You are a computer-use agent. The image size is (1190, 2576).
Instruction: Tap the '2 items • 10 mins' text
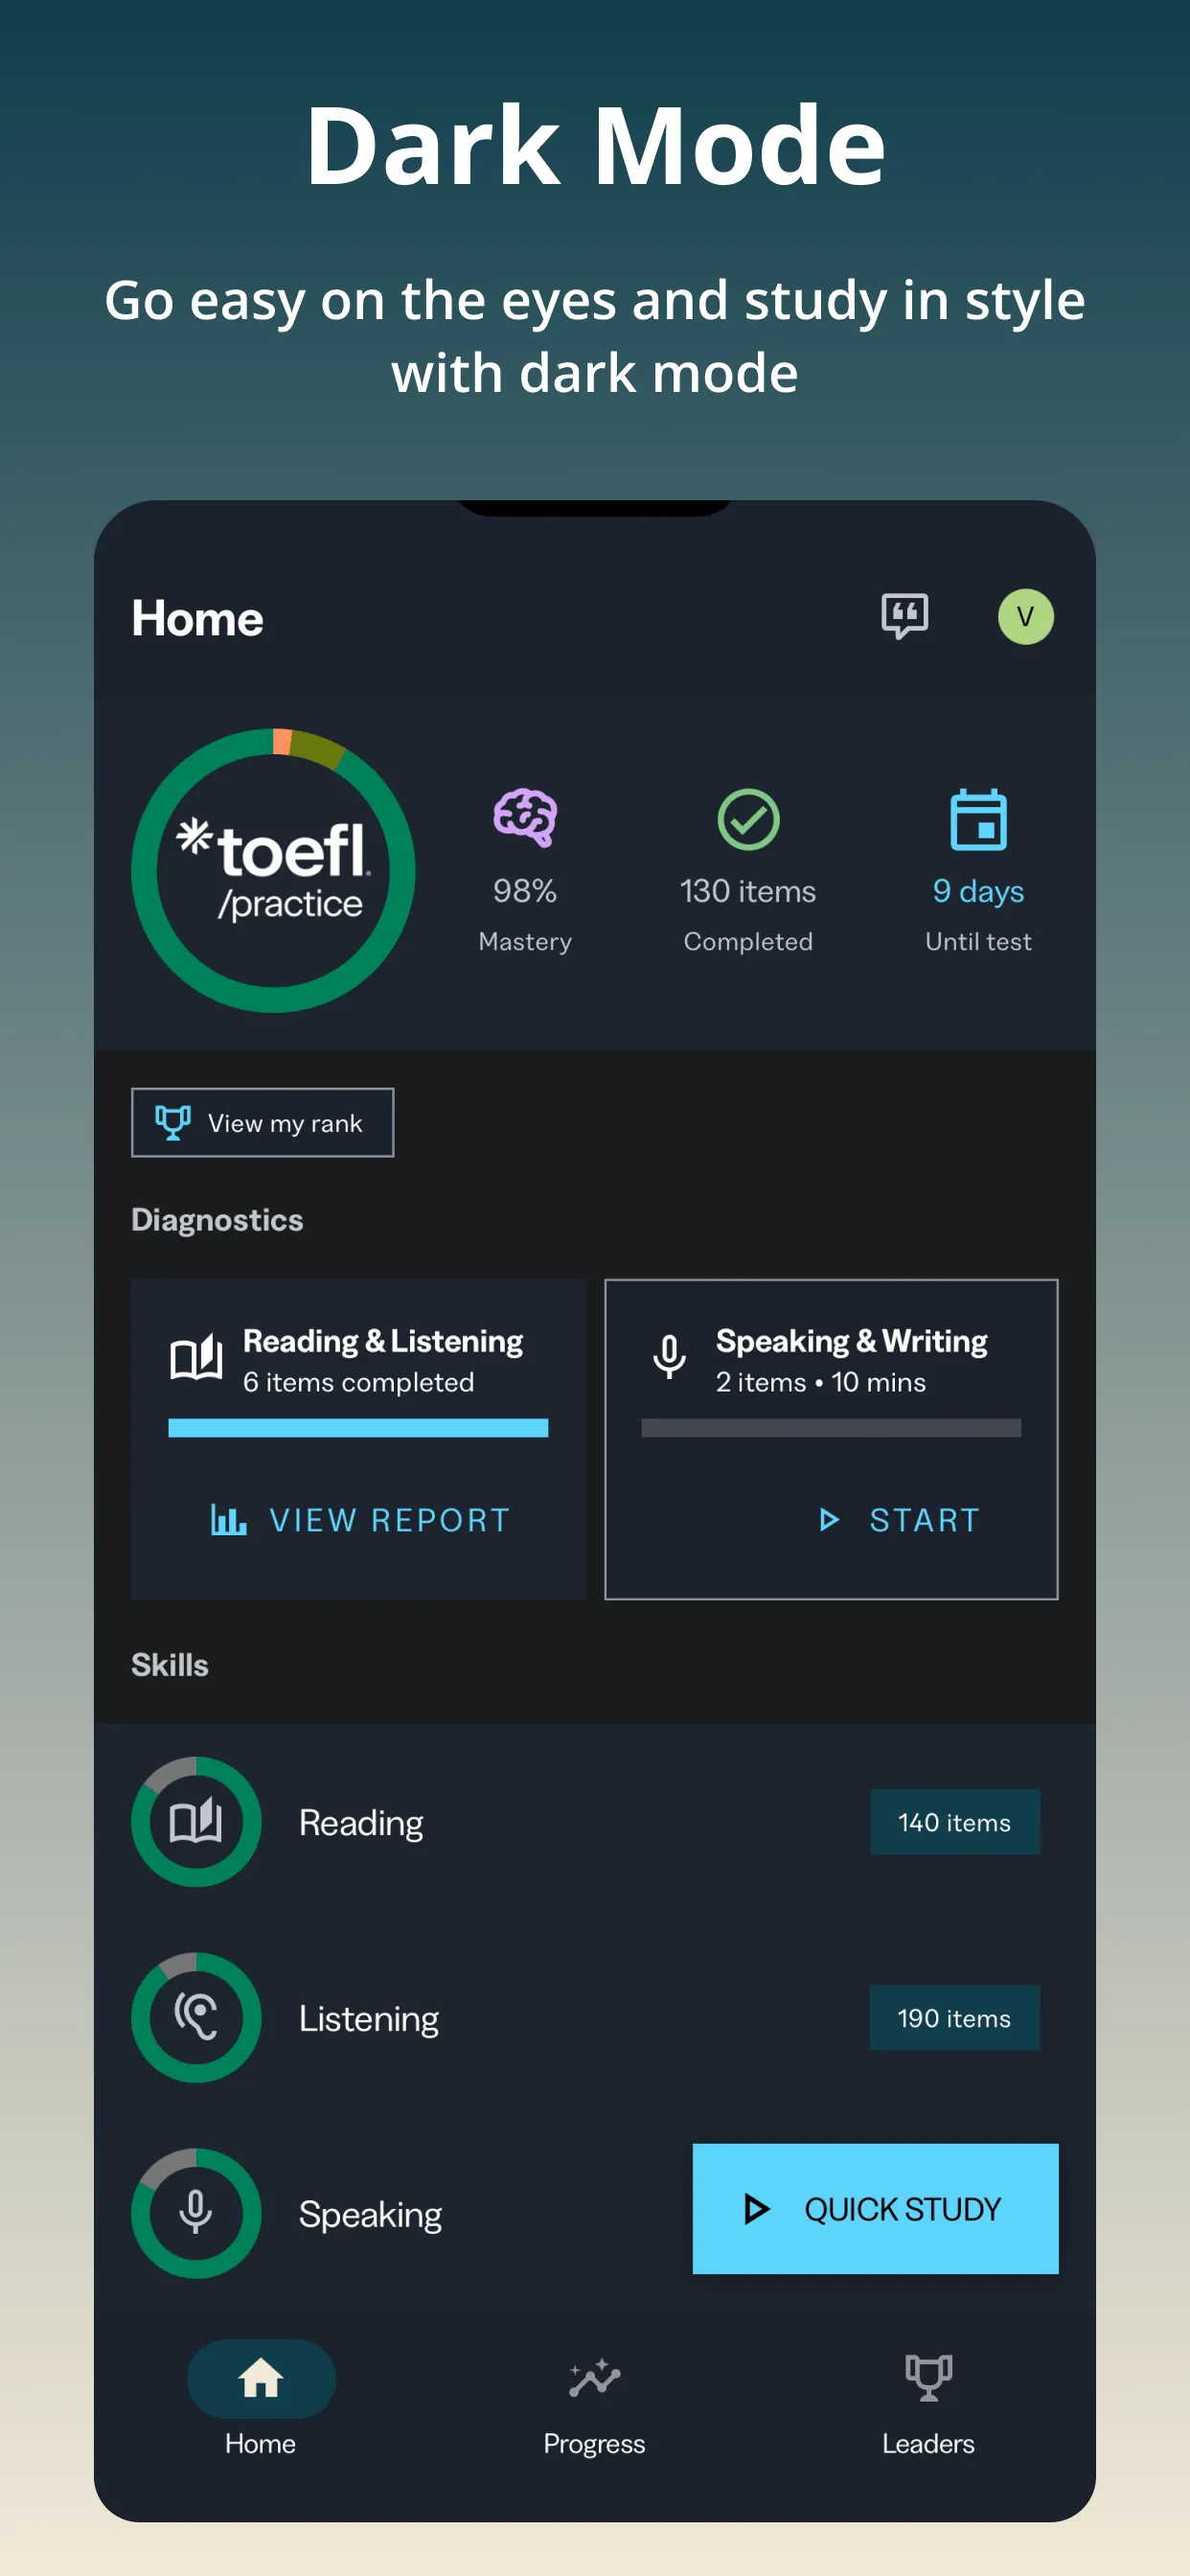pyautogui.click(x=821, y=1382)
